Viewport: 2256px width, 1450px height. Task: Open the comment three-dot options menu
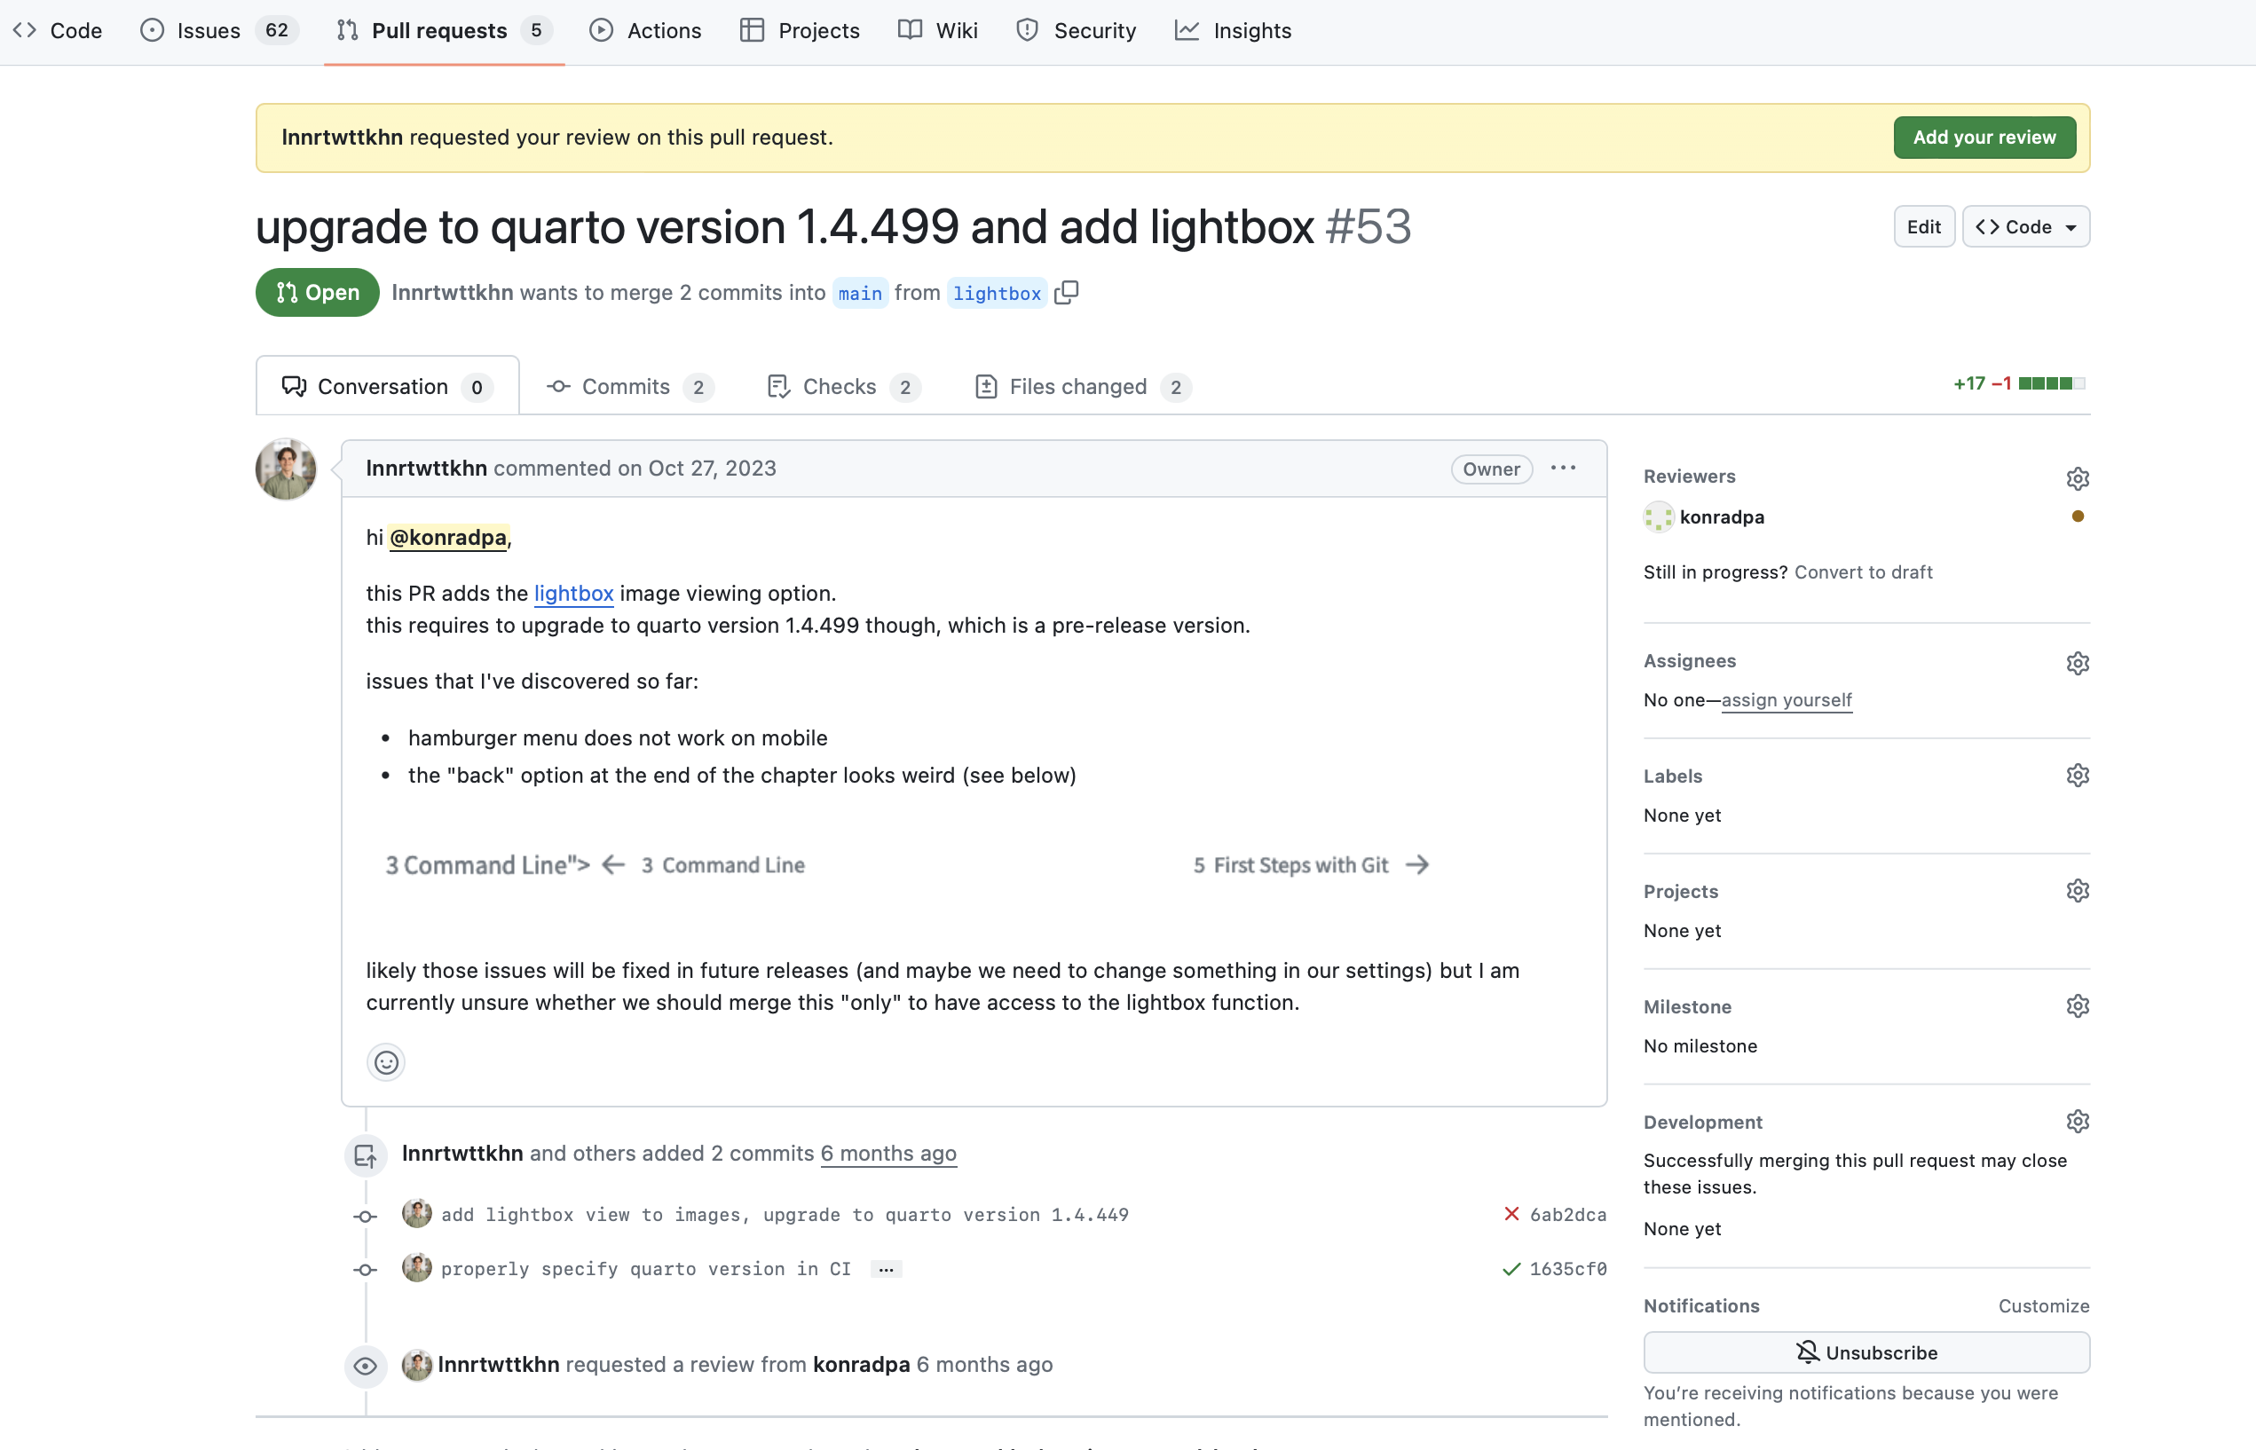[x=1563, y=468]
